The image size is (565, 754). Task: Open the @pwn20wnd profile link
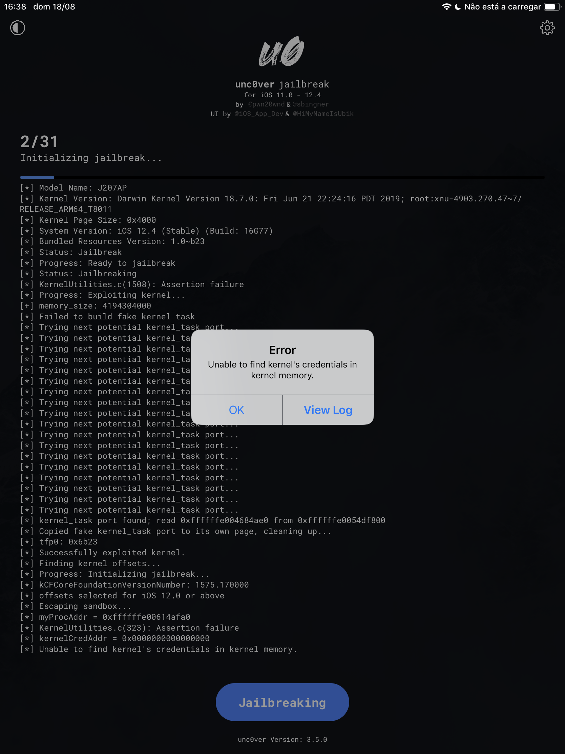tap(266, 104)
